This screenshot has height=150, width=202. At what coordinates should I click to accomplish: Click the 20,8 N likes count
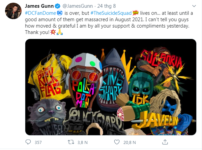(x=129, y=142)
